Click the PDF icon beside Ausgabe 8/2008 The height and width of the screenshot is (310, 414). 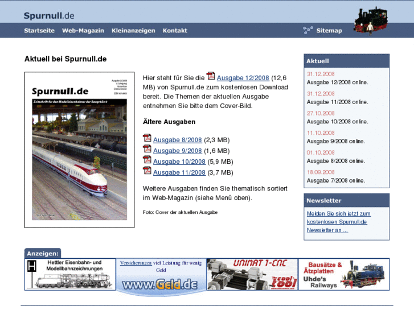pos(147,138)
